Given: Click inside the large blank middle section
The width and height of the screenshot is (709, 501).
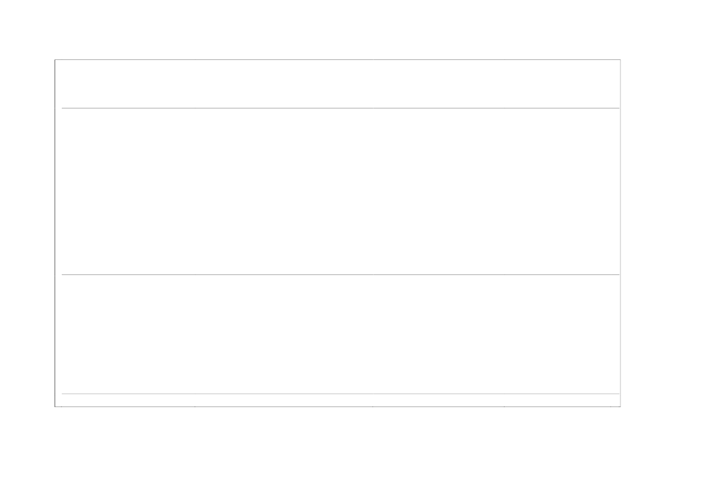Looking at the screenshot, I should tap(337, 191).
